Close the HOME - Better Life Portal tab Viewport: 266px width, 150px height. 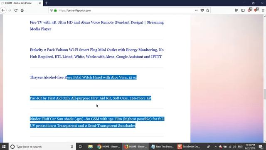pyautogui.click(x=40, y=3)
